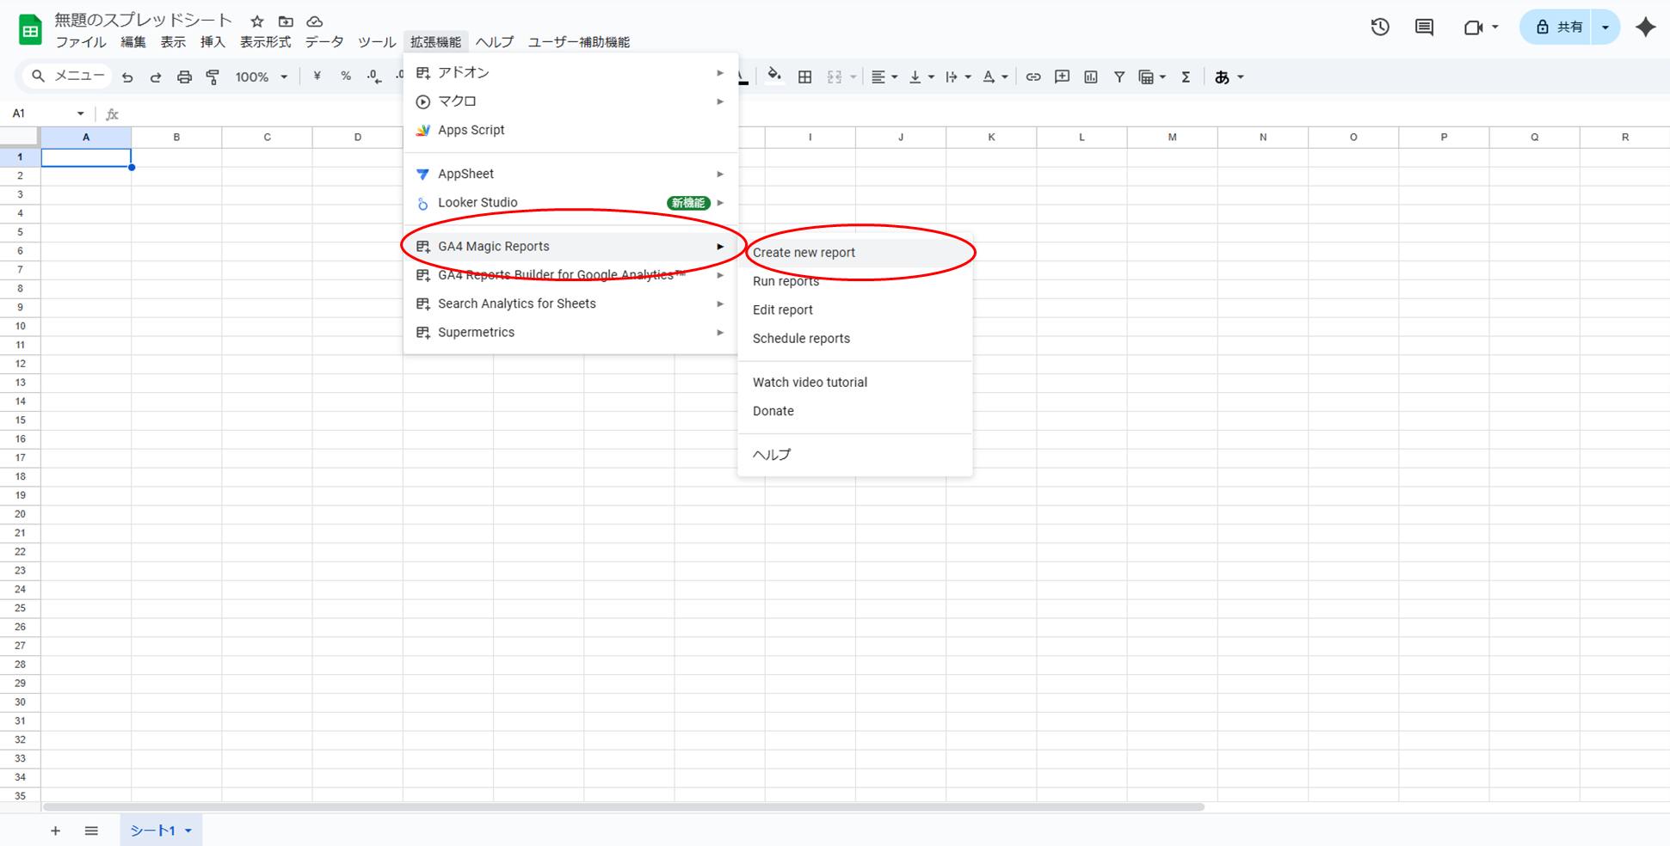Screen dimensions: 1670x846
Task: Select the paint format roller tool
Action: 213,77
